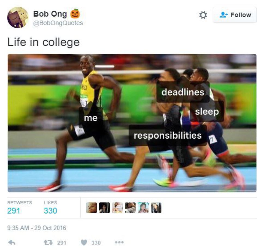Open the @BobOngQuotes handle link
Viewport: 267px width, 250px height.
[58, 23]
